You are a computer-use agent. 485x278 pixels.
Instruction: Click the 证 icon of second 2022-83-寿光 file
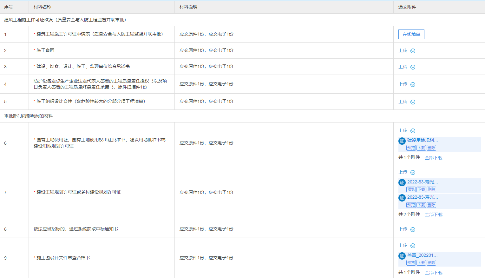click(x=402, y=198)
